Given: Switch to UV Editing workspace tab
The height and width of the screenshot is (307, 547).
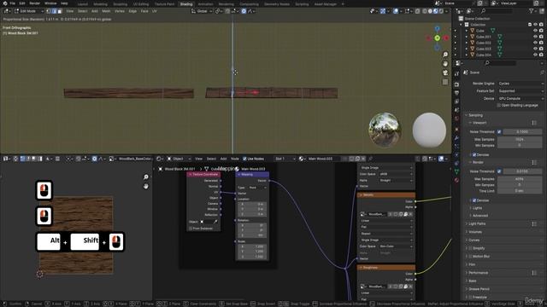Looking at the screenshot, I should (x=140, y=4).
